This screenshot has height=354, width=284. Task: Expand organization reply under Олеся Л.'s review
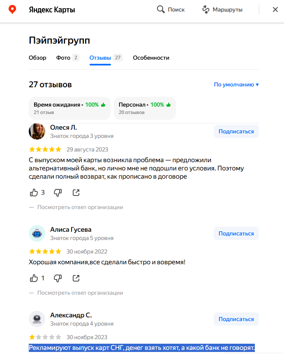click(80, 207)
